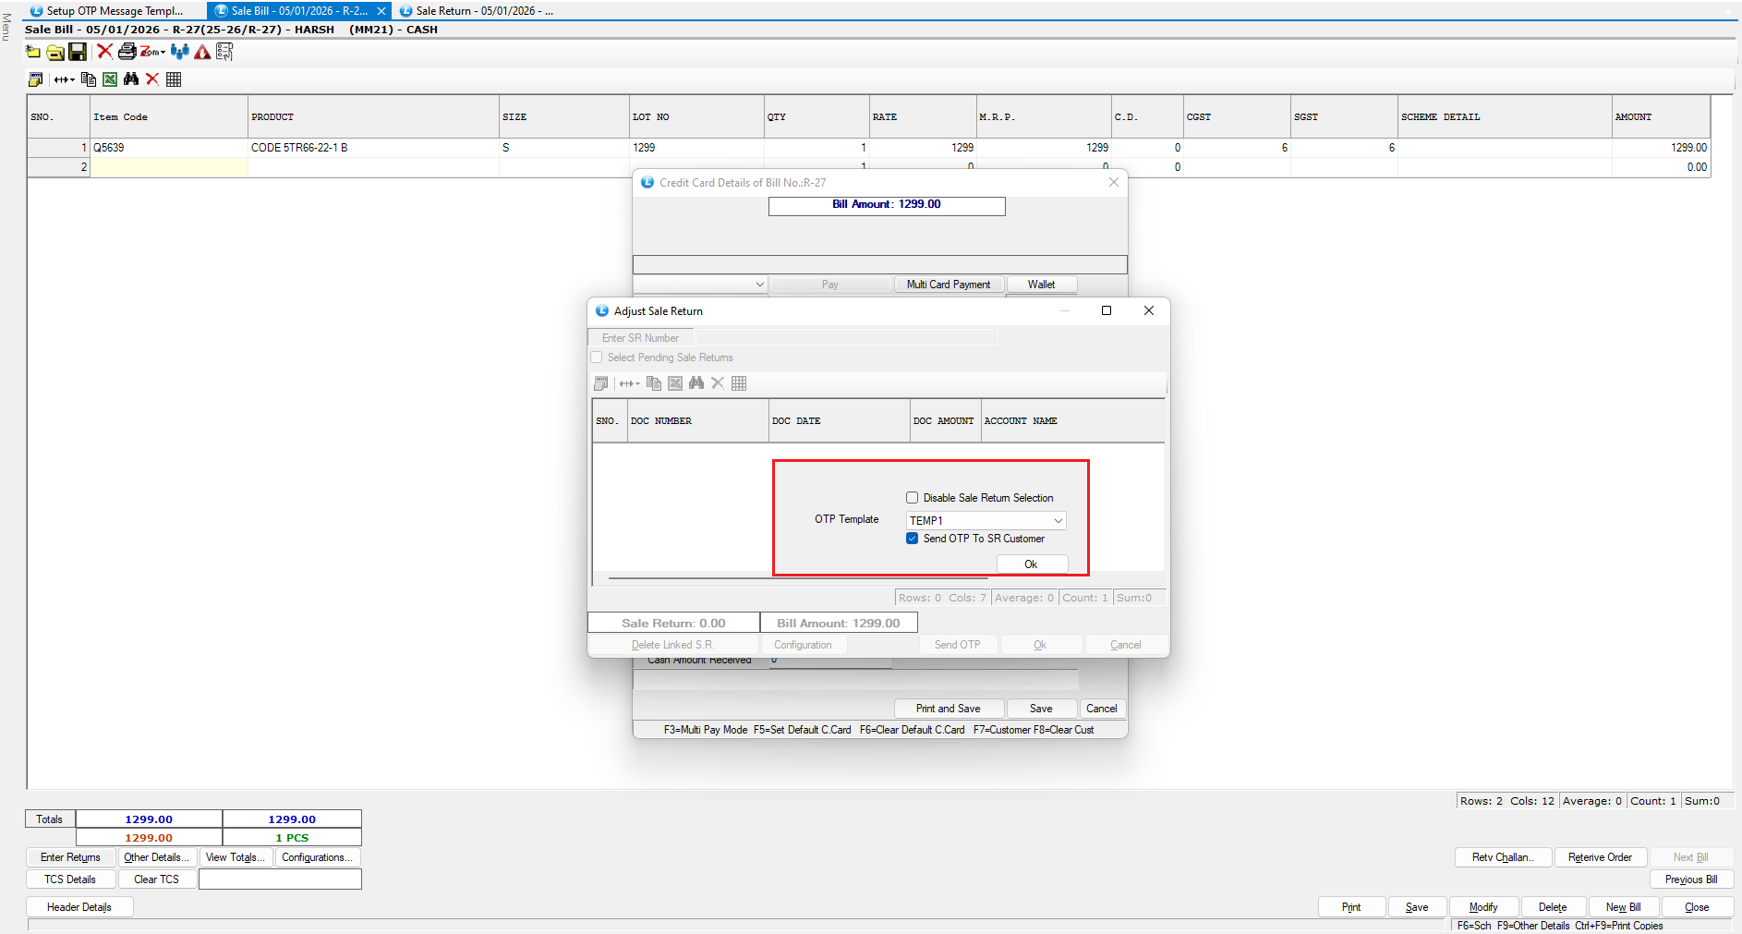
Task: Expand the card dropdown beside Pay button
Action: (x=759, y=285)
